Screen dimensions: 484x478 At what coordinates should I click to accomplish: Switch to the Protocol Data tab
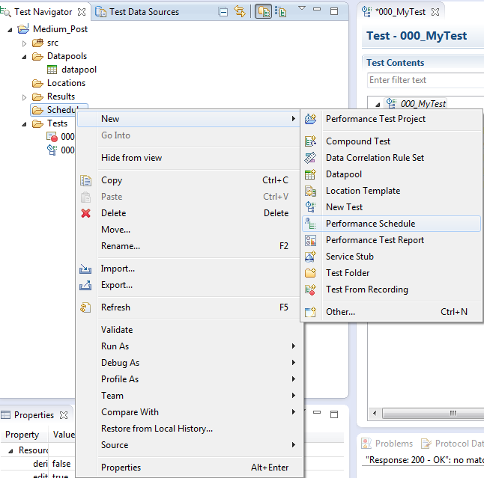pos(453,444)
